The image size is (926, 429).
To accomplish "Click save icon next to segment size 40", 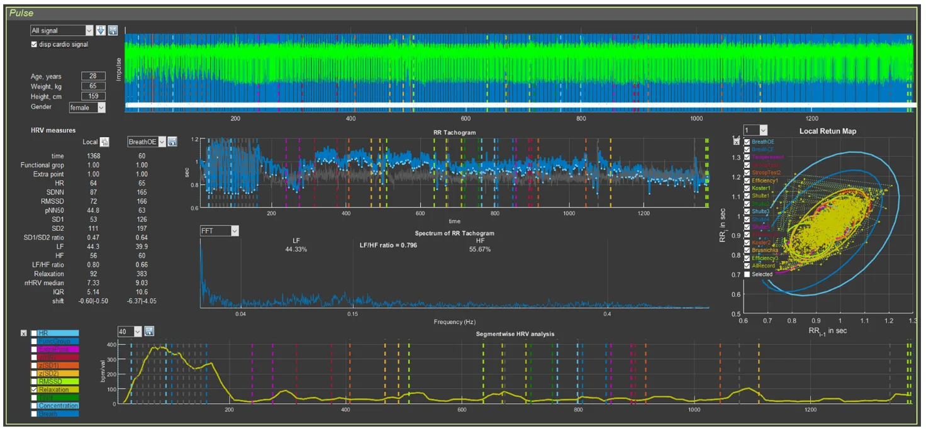I will [149, 331].
